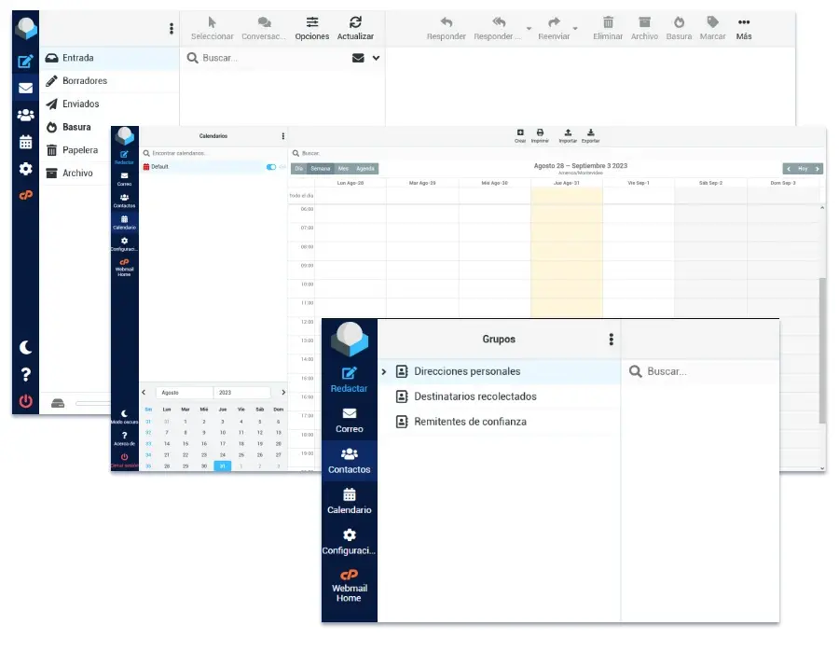
Task: Open Opciones in the mail list toolbar
Action: click(312, 27)
